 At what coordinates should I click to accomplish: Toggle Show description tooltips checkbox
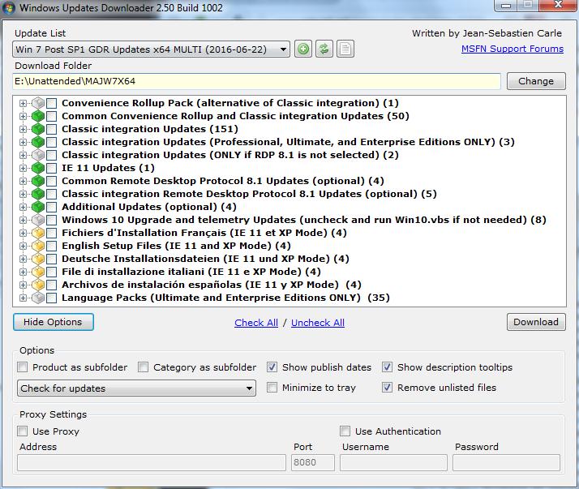(387, 367)
